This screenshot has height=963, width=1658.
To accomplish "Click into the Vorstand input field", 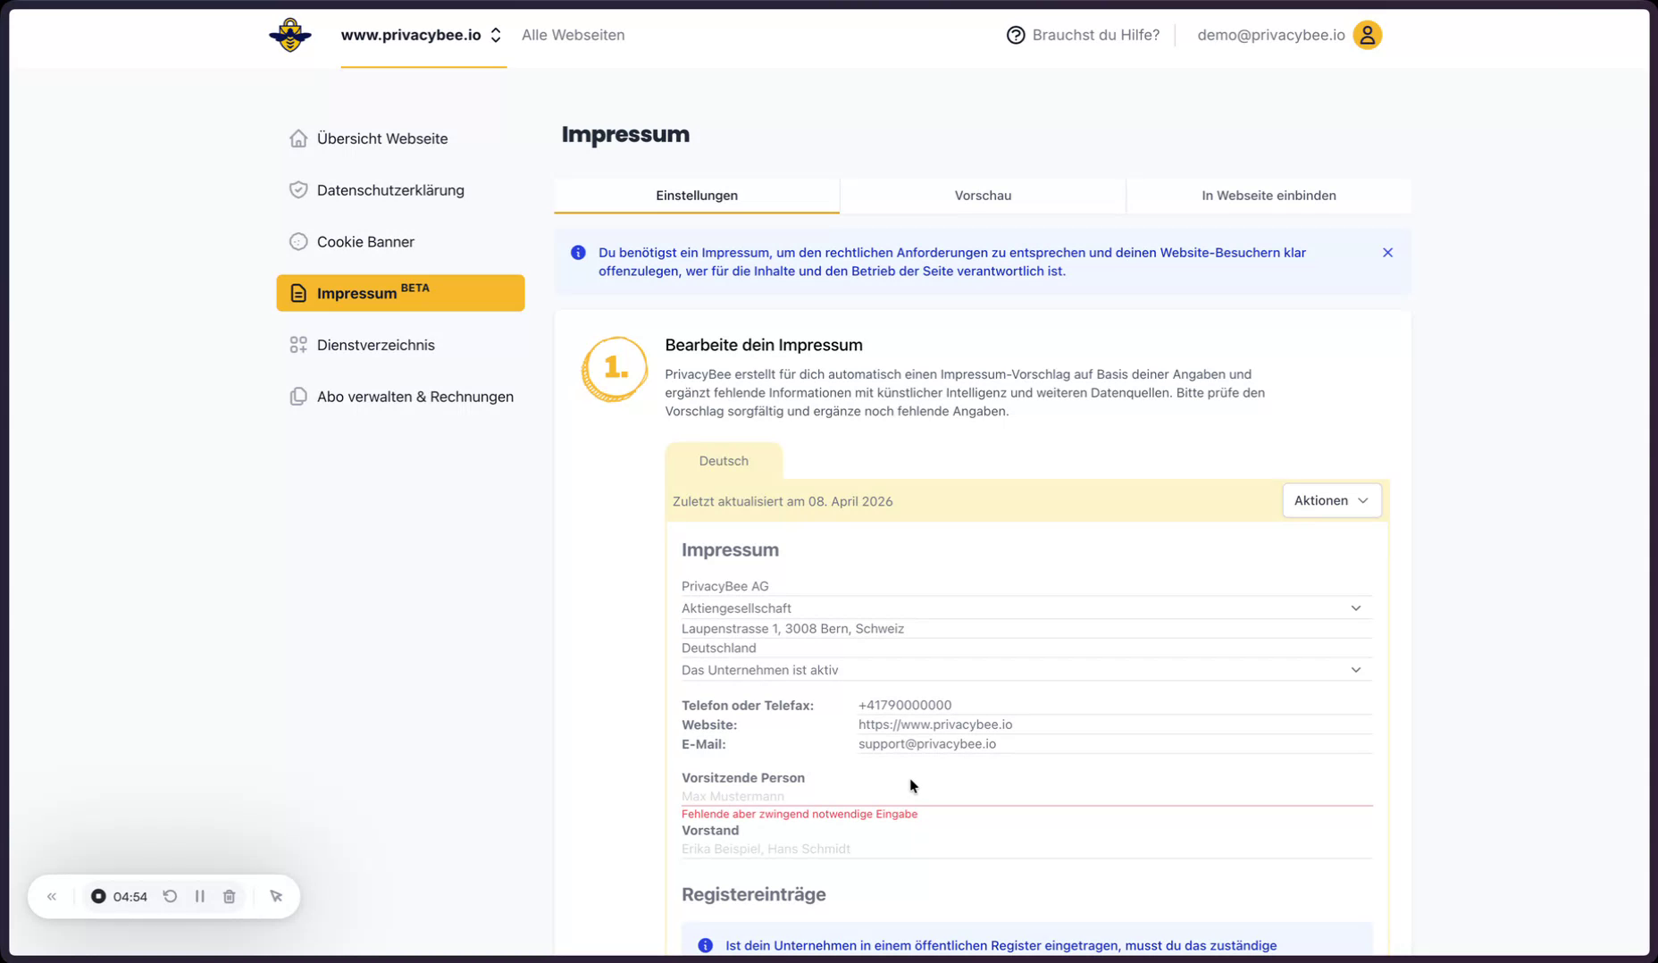I will click(1026, 849).
